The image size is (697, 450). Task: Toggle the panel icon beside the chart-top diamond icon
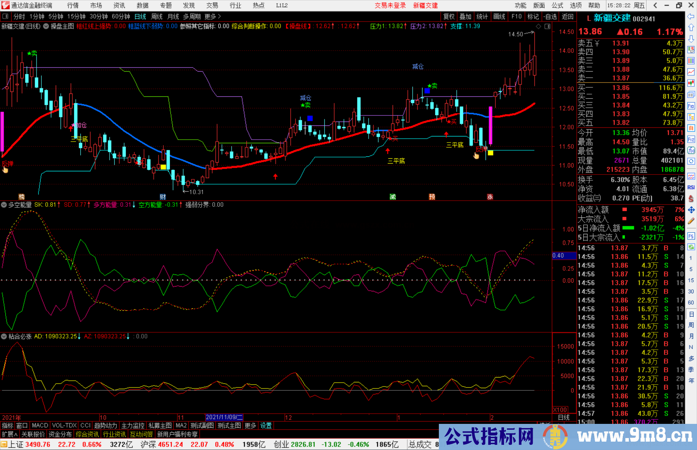click(547, 26)
